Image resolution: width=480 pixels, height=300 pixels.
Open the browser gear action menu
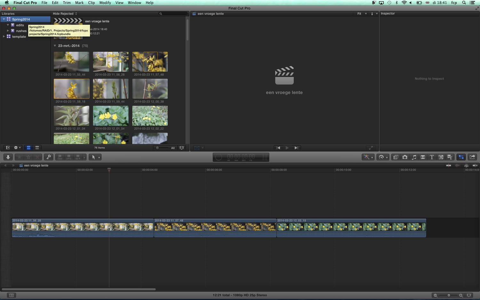(17, 148)
